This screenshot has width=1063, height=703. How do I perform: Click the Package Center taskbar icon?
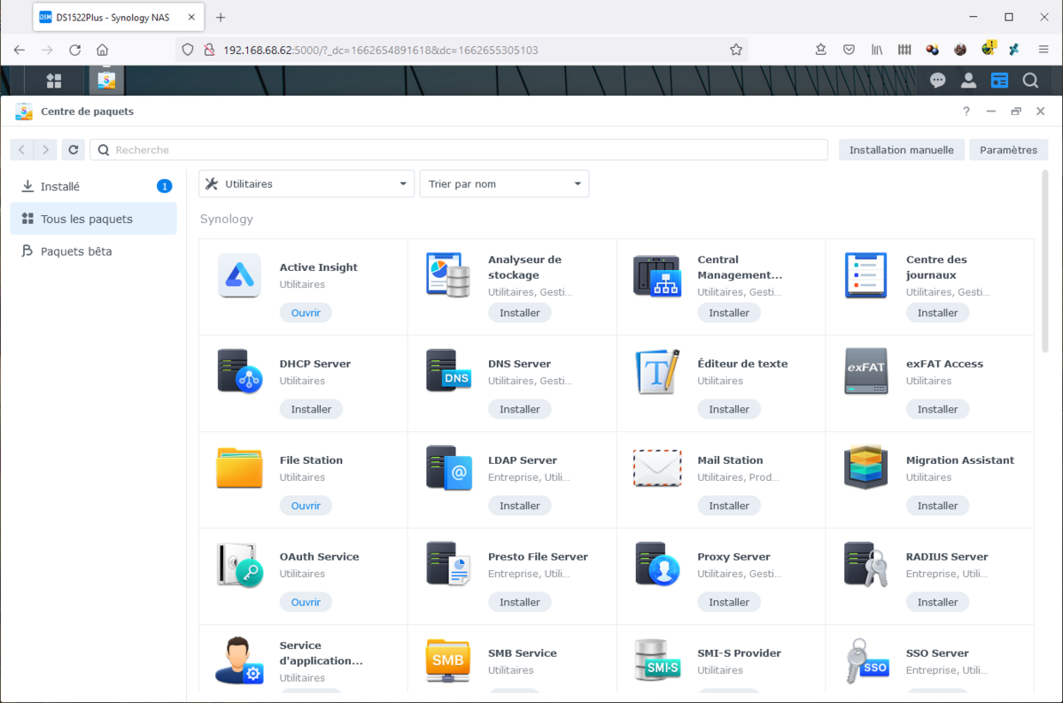106,81
